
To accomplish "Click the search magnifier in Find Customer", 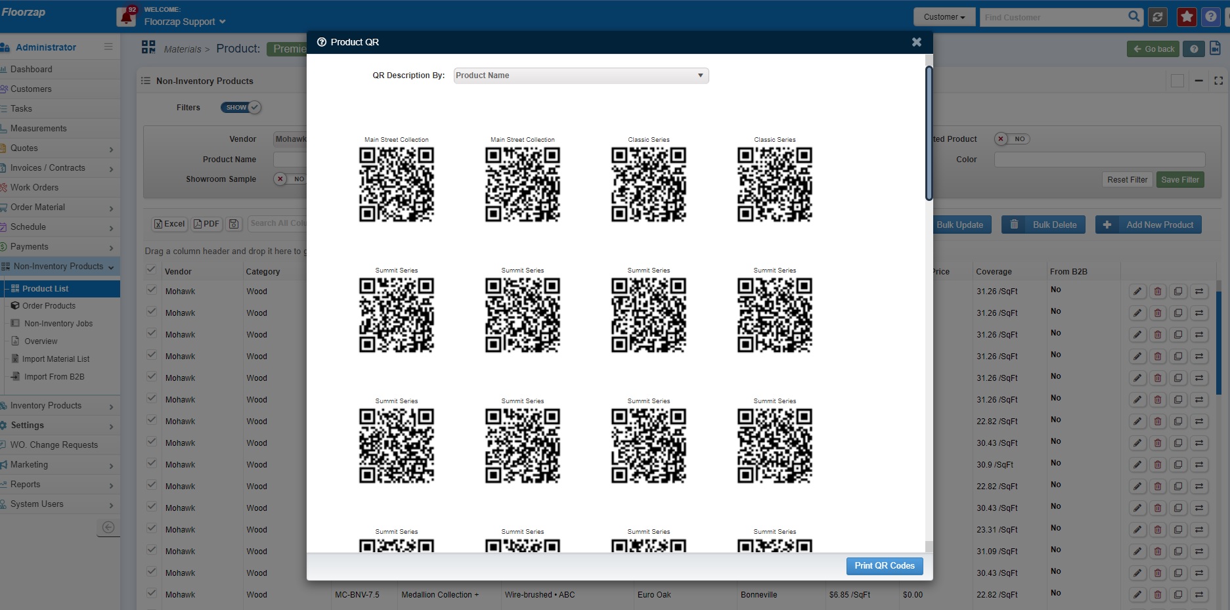I will click(x=1133, y=17).
